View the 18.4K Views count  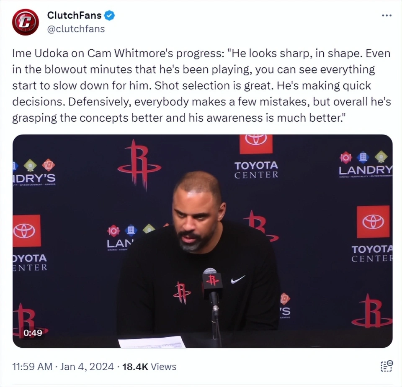(x=149, y=366)
